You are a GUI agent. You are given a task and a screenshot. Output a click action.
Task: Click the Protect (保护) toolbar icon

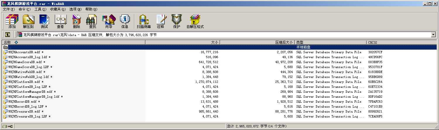point(176,21)
